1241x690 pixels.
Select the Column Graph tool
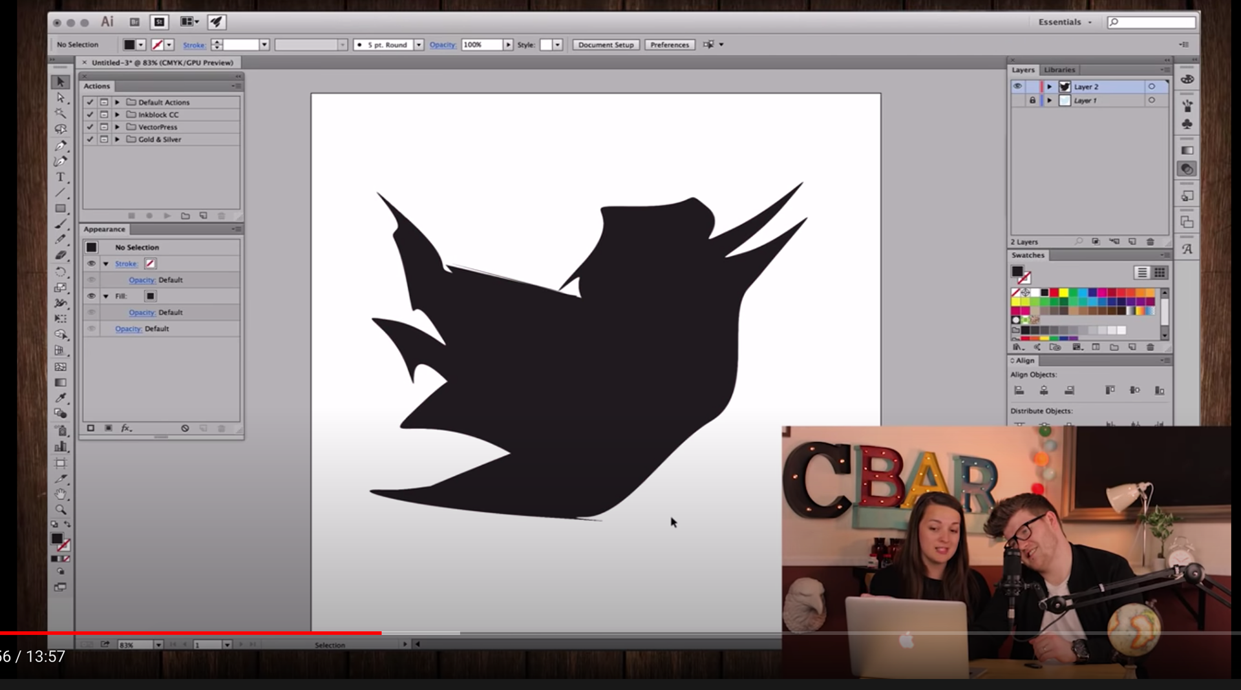[60, 446]
